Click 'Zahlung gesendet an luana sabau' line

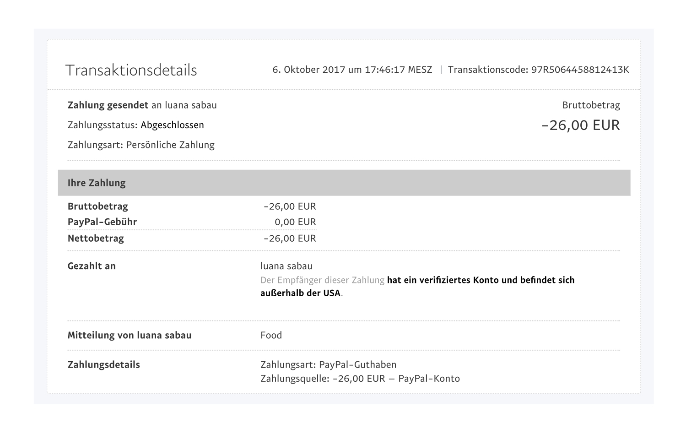pos(142,105)
